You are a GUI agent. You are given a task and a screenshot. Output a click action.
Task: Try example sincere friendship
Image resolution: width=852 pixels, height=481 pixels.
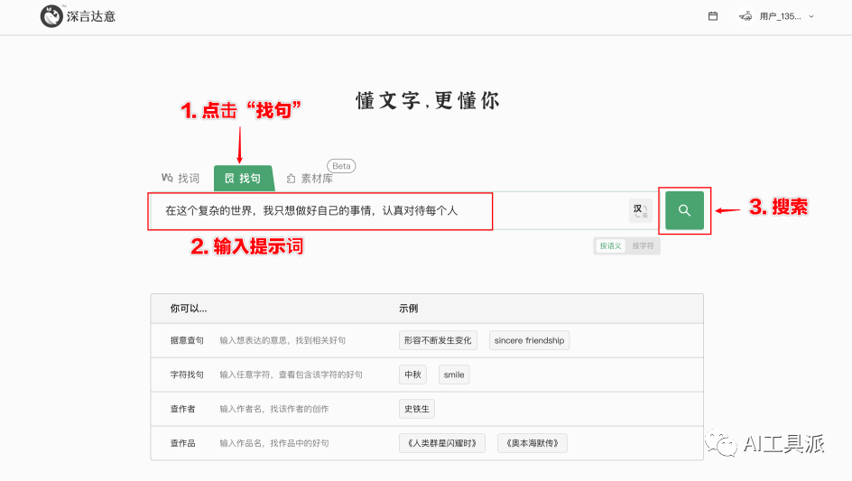[x=529, y=340]
